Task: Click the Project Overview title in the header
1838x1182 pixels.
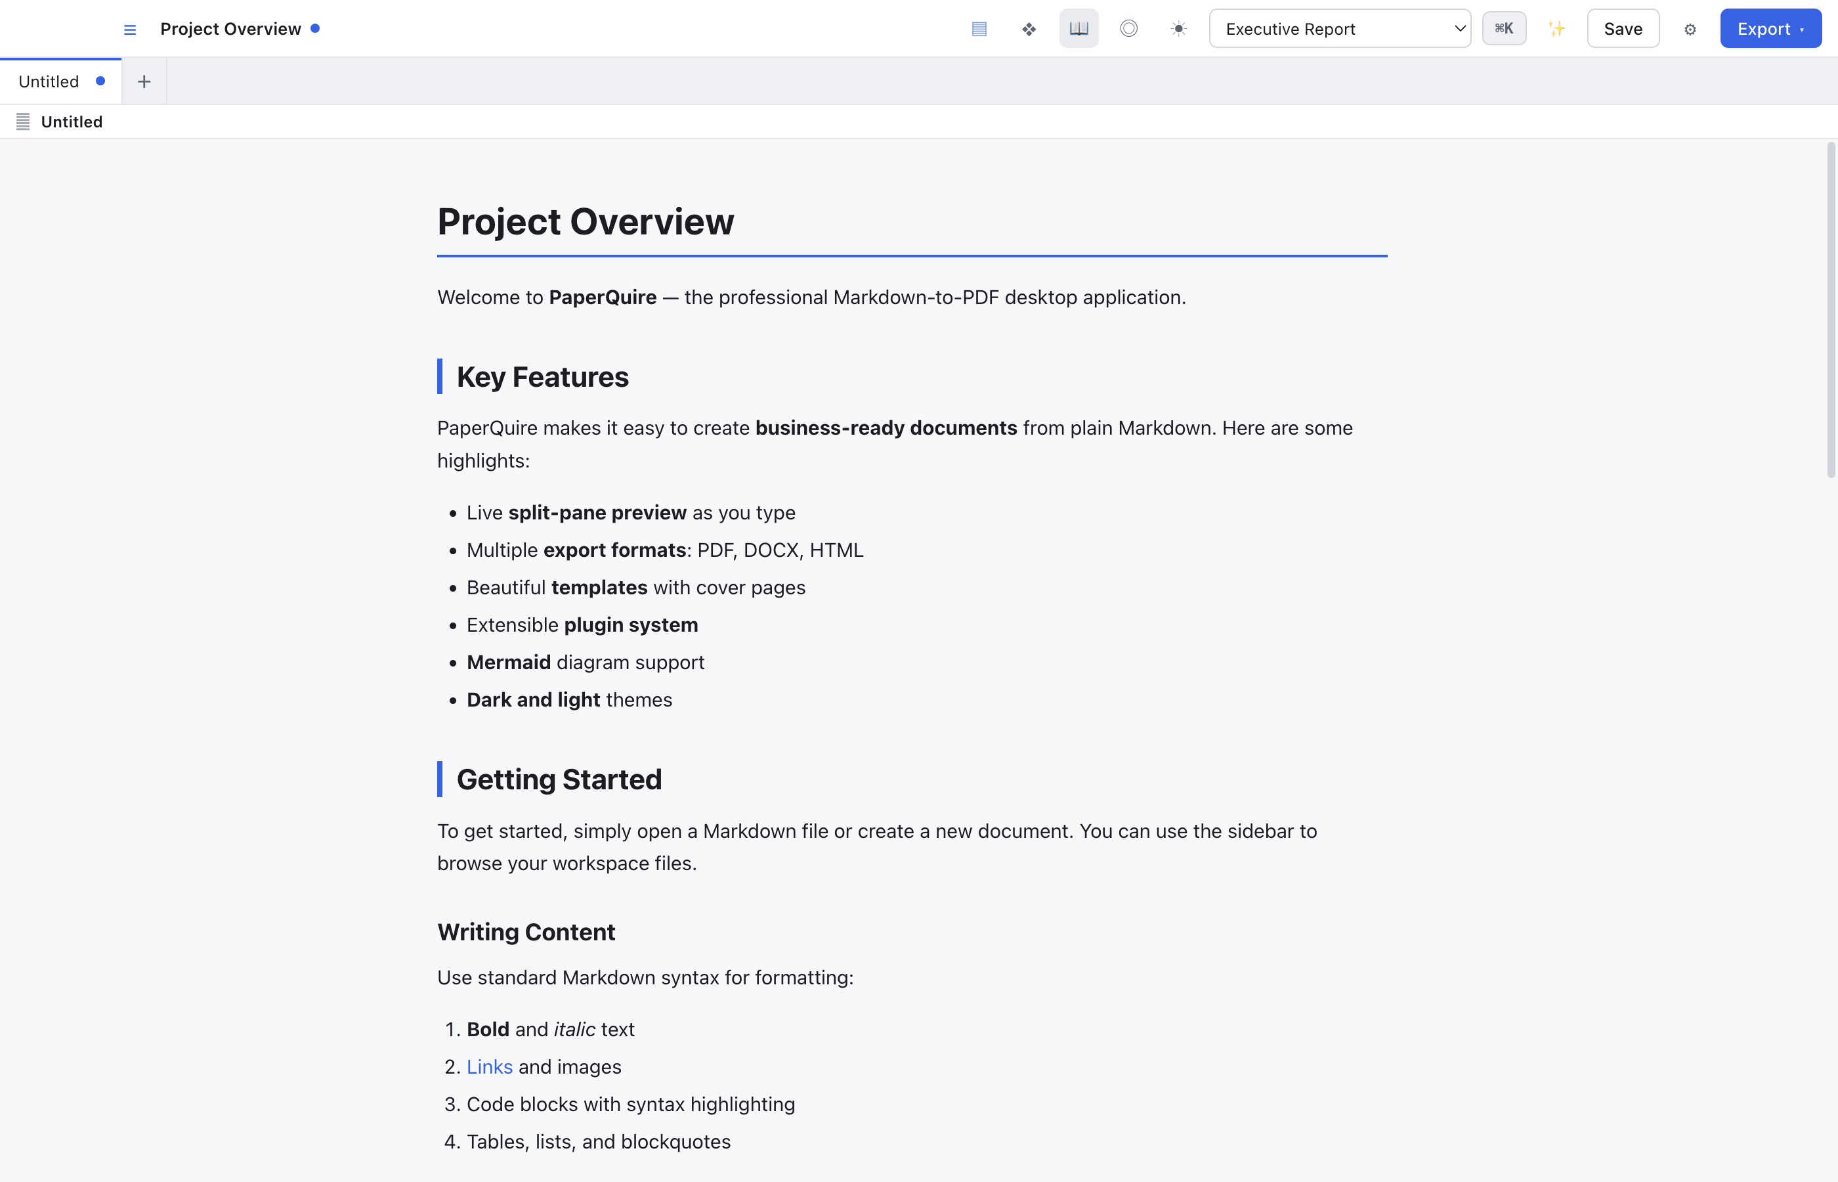Action: click(230, 29)
